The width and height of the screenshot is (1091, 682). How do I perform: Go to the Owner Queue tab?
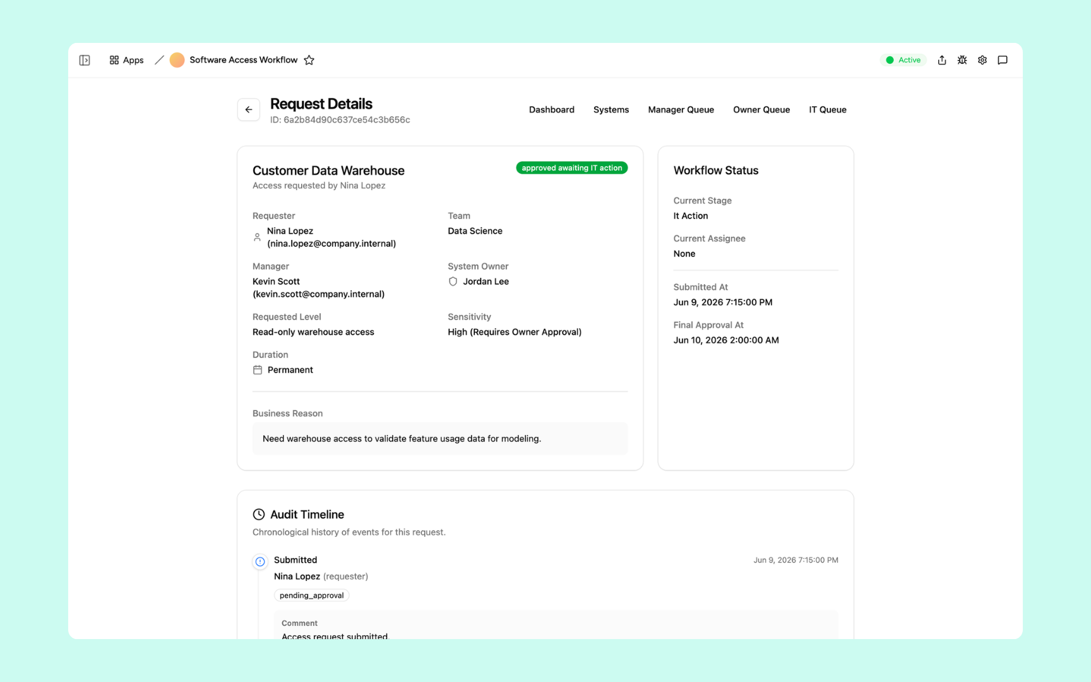[761, 110]
